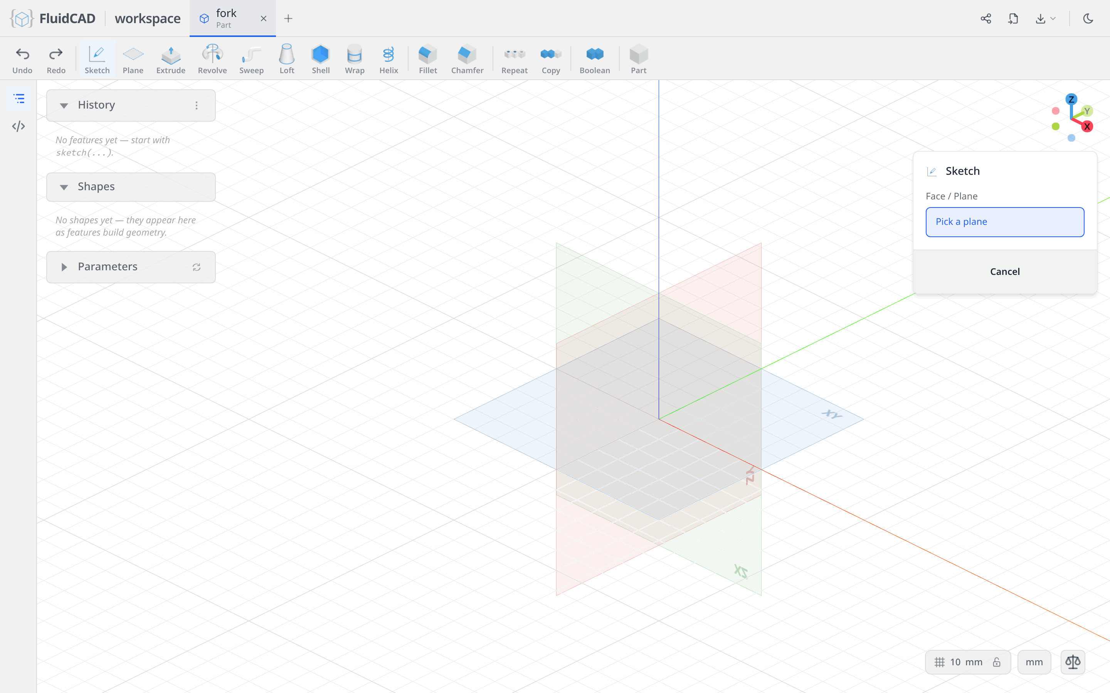Toggle dark mode moon icon
Viewport: 1110px width, 693px height.
pyautogui.click(x=1088, y=18)
